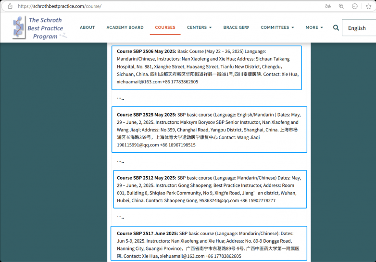Click No. 89-9 Dongge Road address text
The image size is (376, 262).
coord(268,241)
